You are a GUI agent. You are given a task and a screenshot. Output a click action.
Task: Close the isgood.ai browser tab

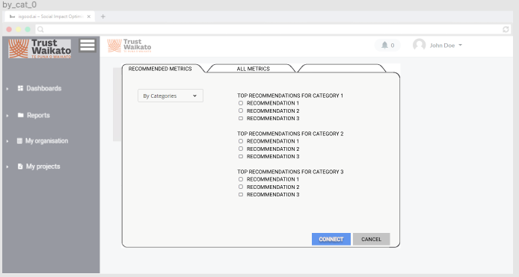tap(89, 16)
